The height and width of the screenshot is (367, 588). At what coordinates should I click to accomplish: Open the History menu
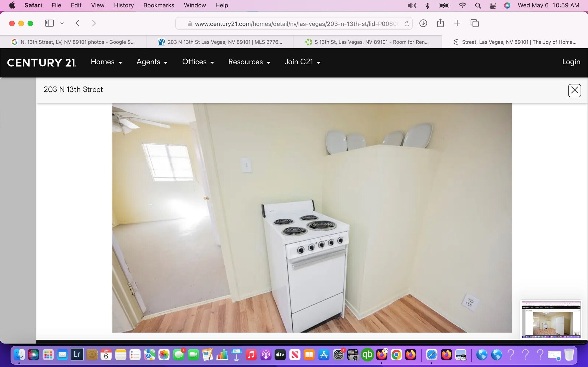click(x=124, y=5)
